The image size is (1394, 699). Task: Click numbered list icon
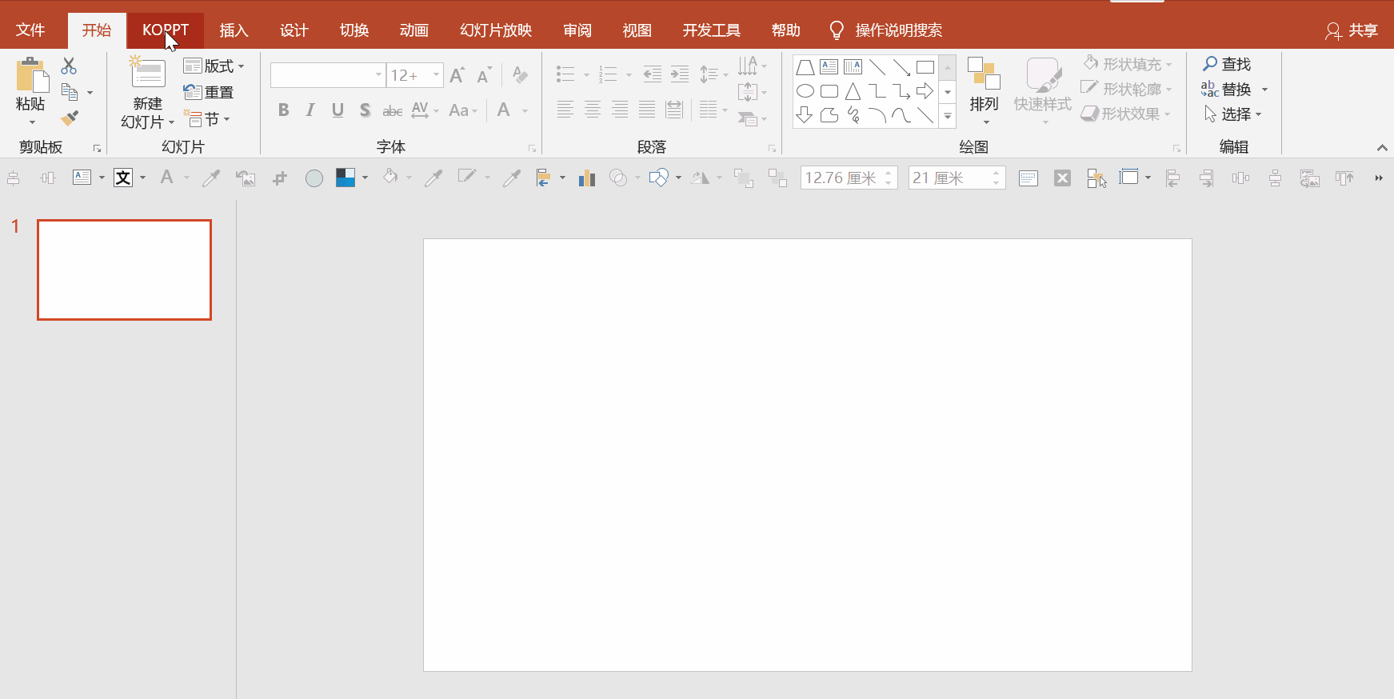(x=608, y=75)
